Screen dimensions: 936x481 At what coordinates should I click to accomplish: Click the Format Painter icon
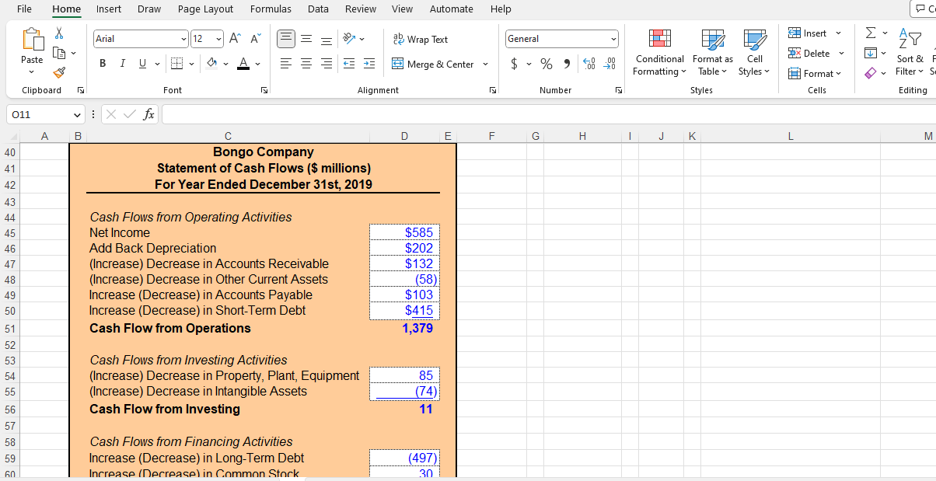pyautogui.click(x=59, y=73)
